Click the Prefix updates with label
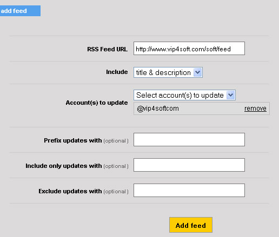Viewport: 279px width, 237px height. [x=73, y=140]
